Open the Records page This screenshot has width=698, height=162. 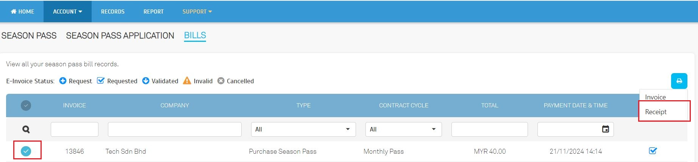pyautogui.click(x=112, y=12)
